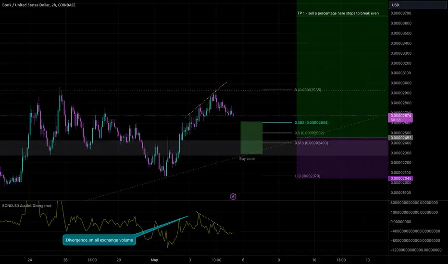Click the 0.382 (0.00002604) Fibonacci level
This screenshot has width=448, height=264.
point(311,123)
